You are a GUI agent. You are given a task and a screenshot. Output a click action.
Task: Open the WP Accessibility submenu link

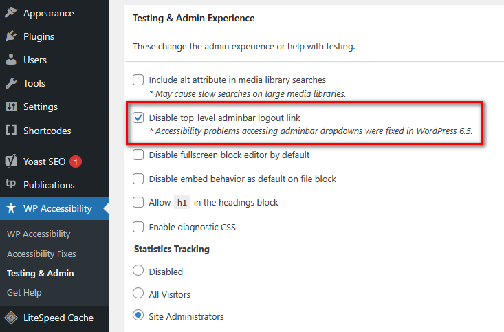pyautogui.click(x=39, y=234)
